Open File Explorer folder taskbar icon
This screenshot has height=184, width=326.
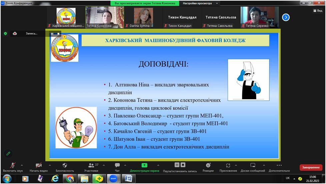click(85, 179)
